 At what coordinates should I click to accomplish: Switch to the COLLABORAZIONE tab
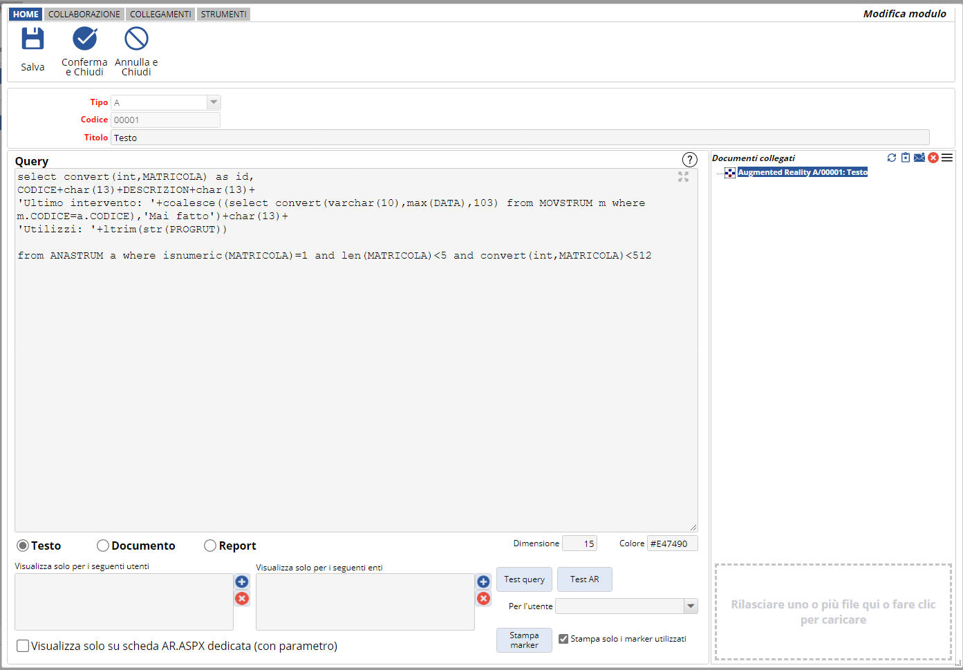[84, 14]
